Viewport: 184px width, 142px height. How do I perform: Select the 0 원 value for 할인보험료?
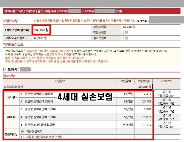click(125, 38)
